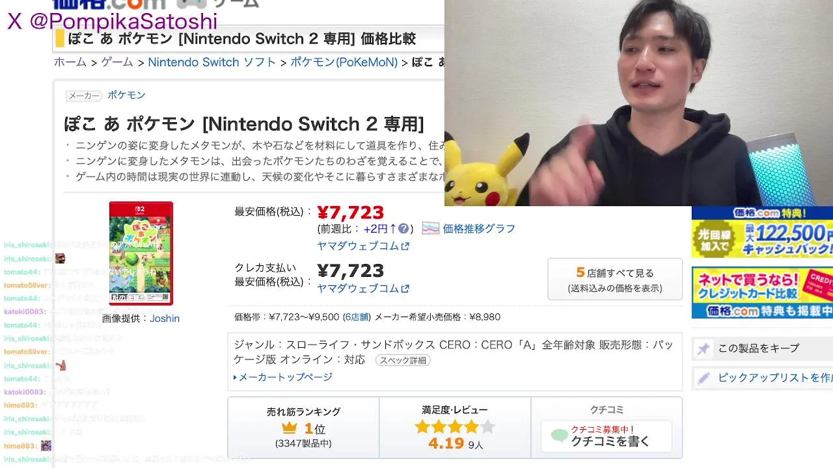Click the ポケモン maker link
The width and height of the screenshot is (833, 468).
click(x=126, y=95)
